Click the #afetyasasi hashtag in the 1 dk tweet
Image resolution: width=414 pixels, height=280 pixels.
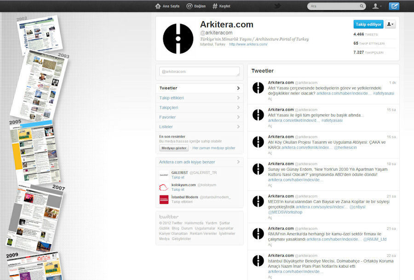click(x=383, y=93)
